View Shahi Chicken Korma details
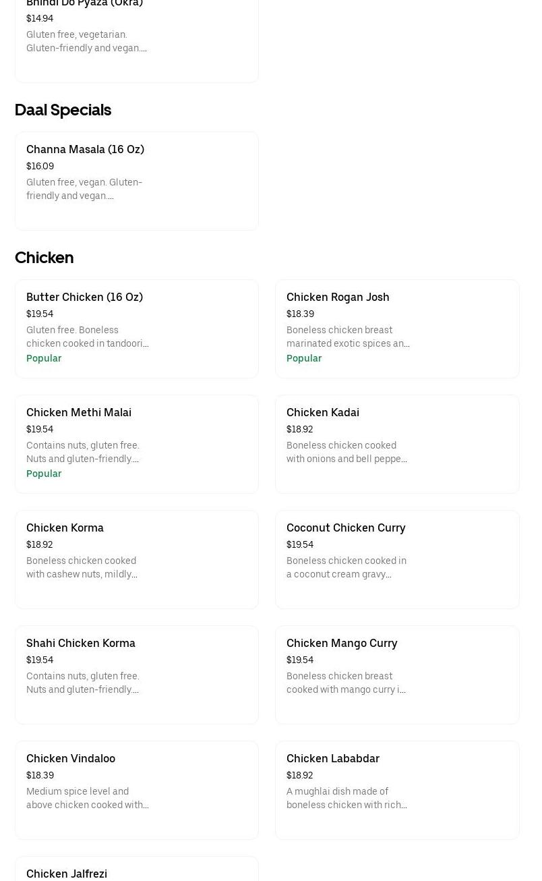 click(136, 675)
